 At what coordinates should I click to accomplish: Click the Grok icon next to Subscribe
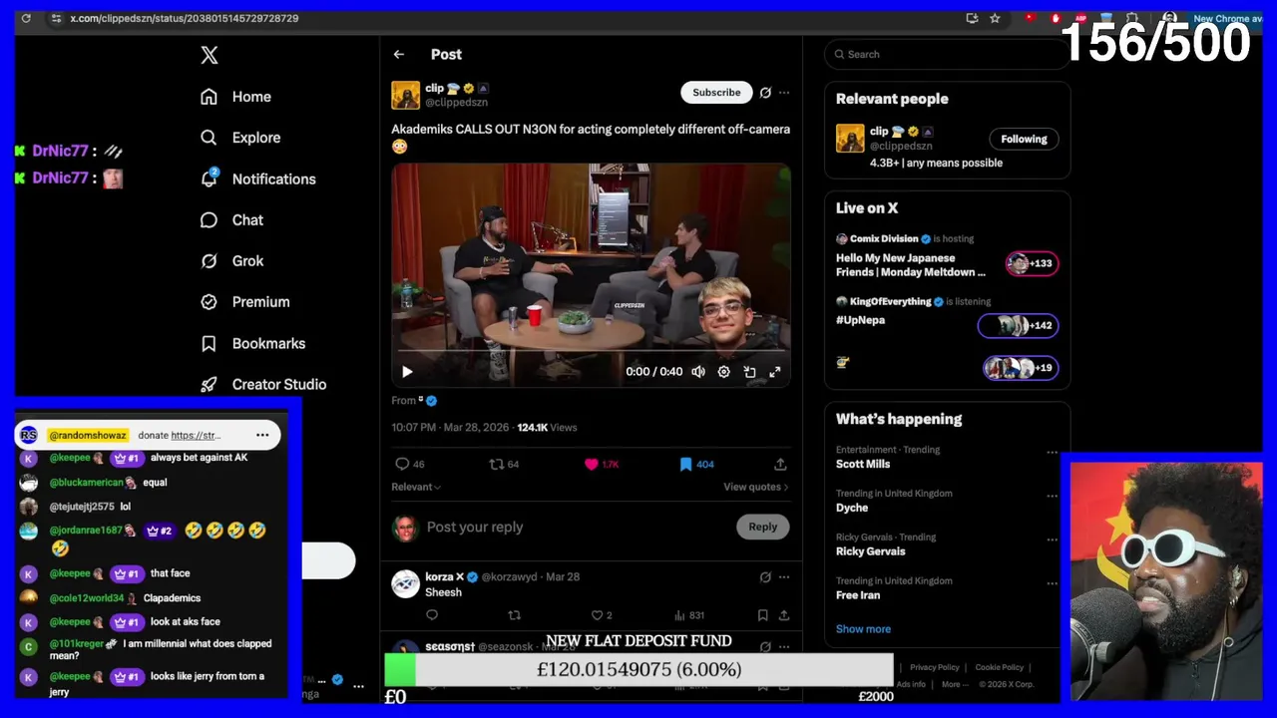point(765,93)
